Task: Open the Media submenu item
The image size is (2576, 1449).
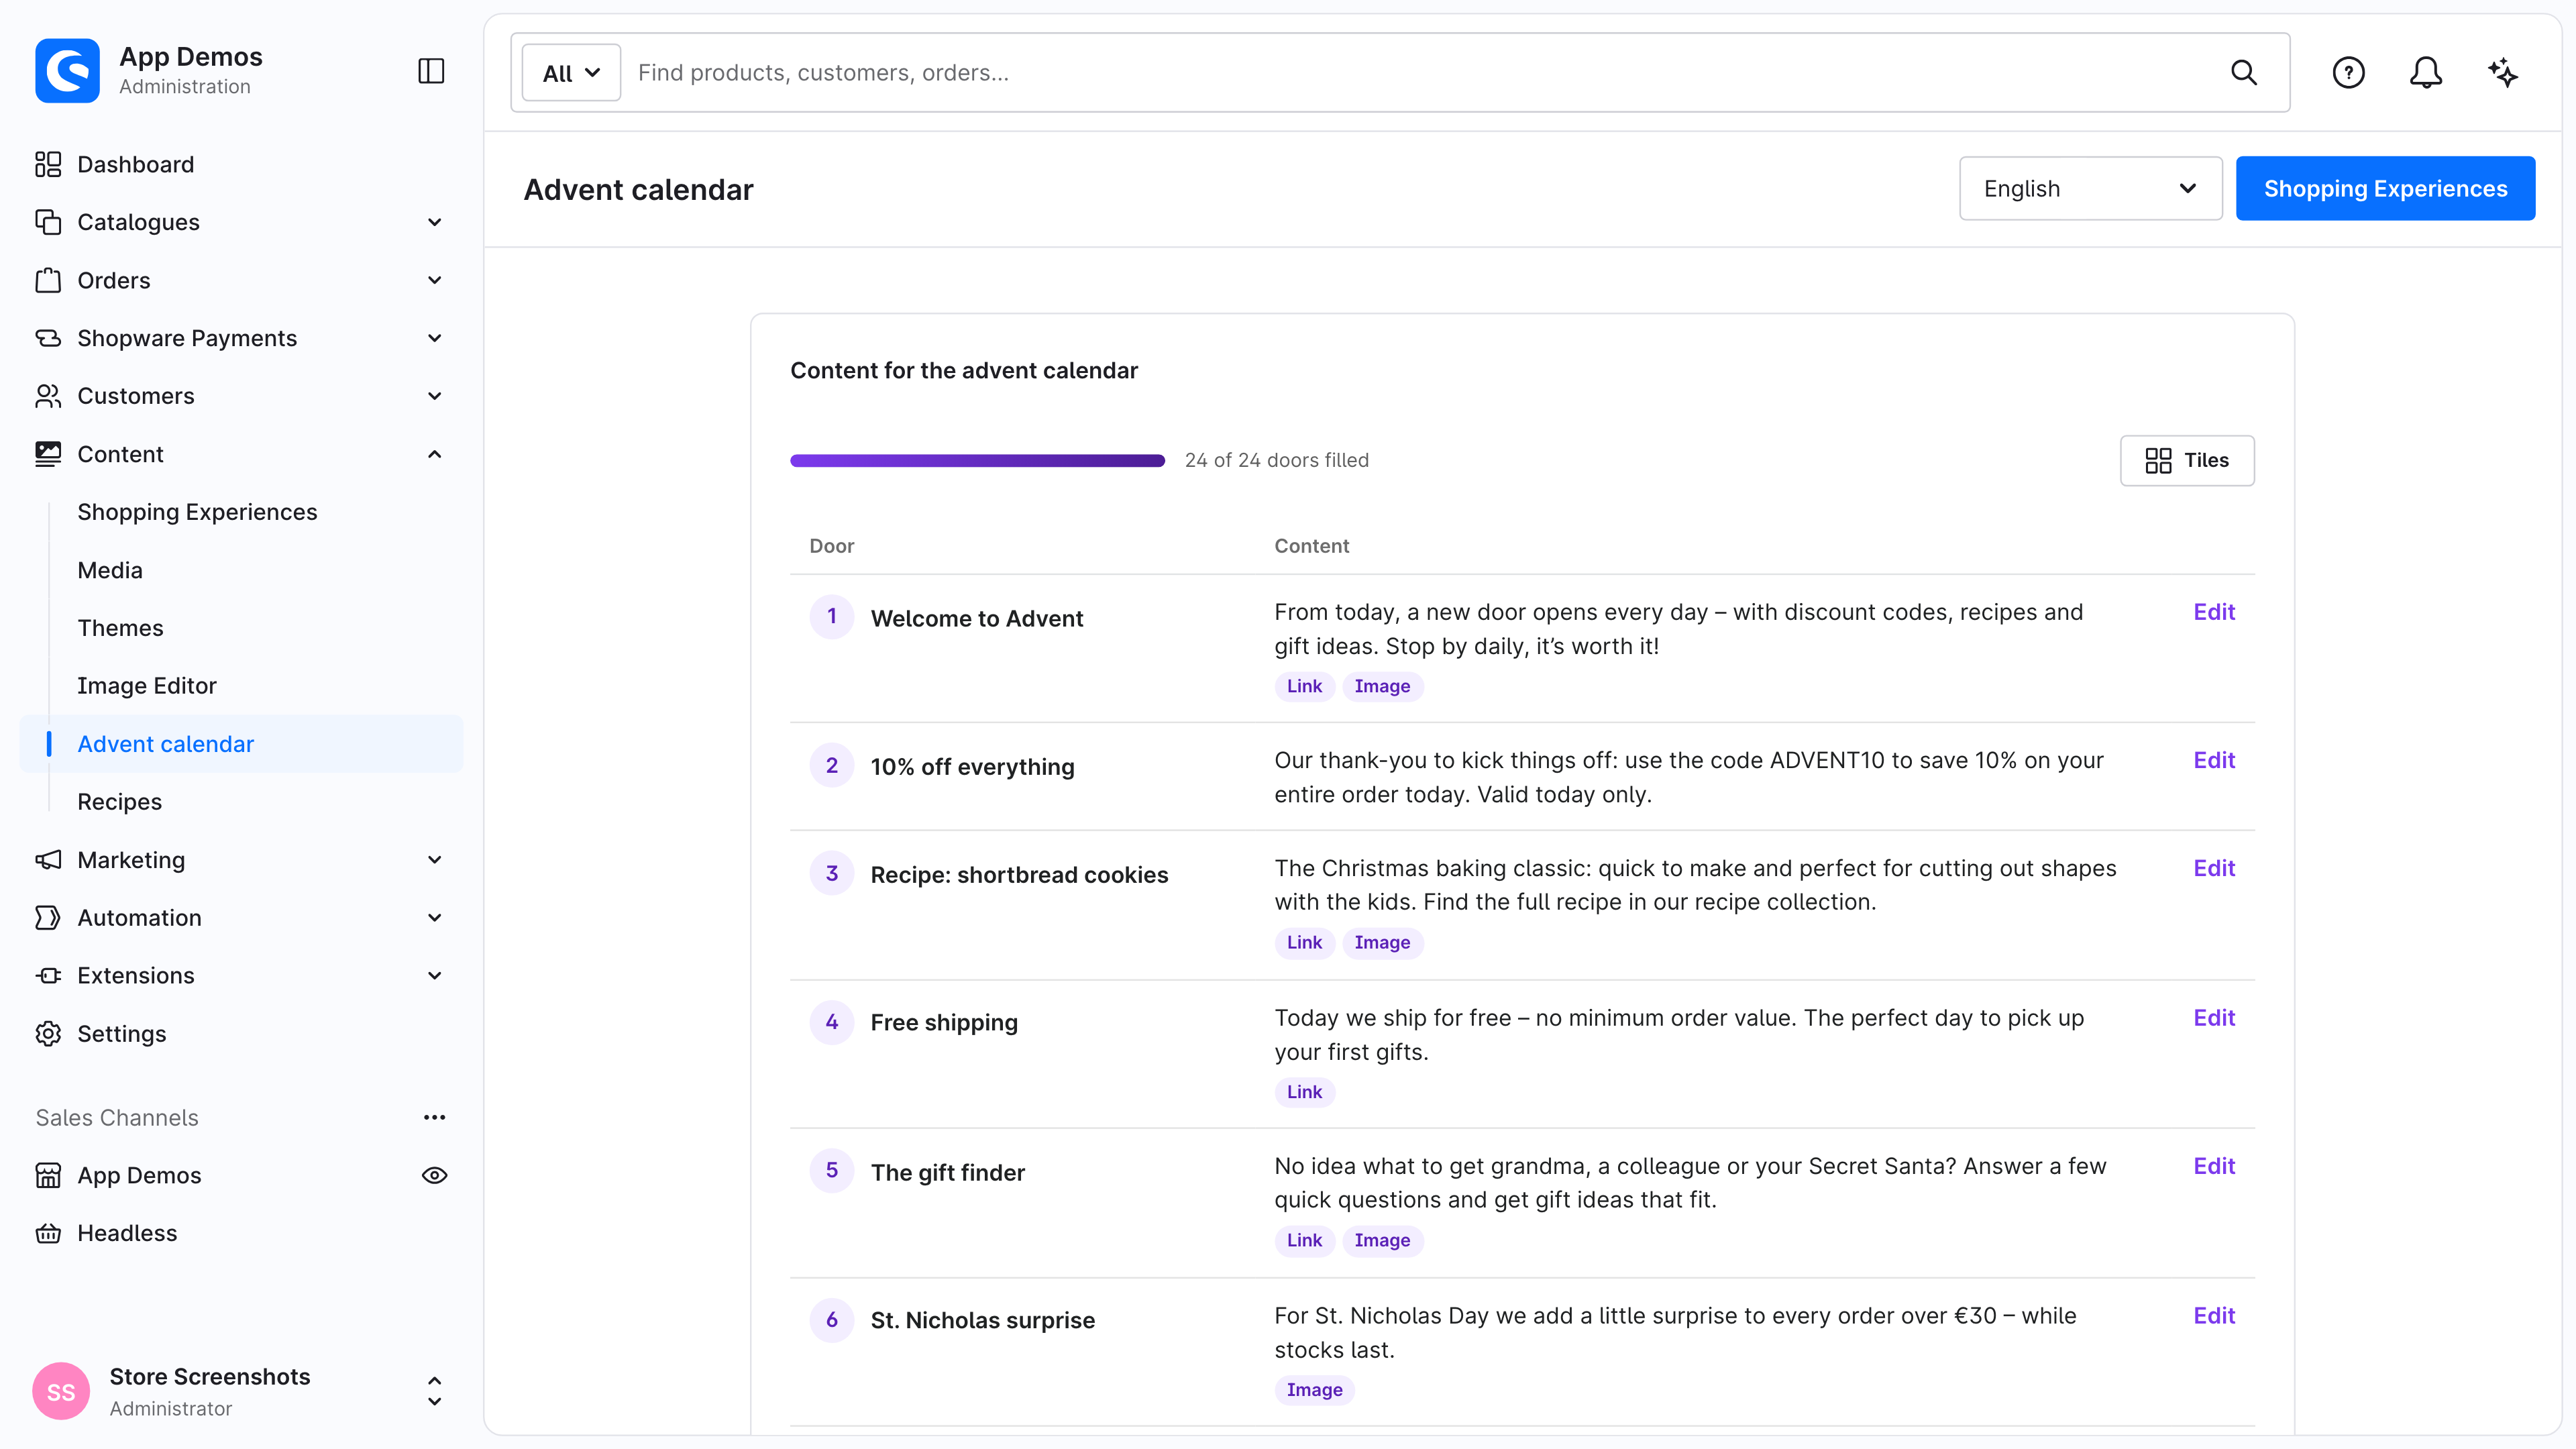Action: [x=110, y=570]
